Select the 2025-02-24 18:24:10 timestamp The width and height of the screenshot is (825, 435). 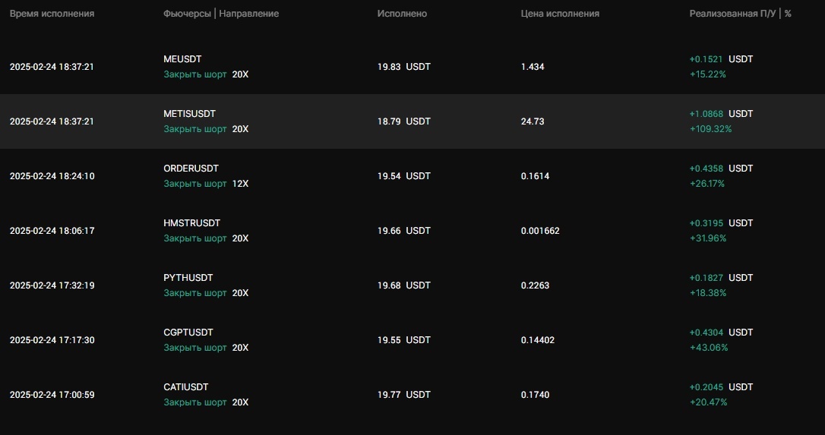[x=52, y=176]
